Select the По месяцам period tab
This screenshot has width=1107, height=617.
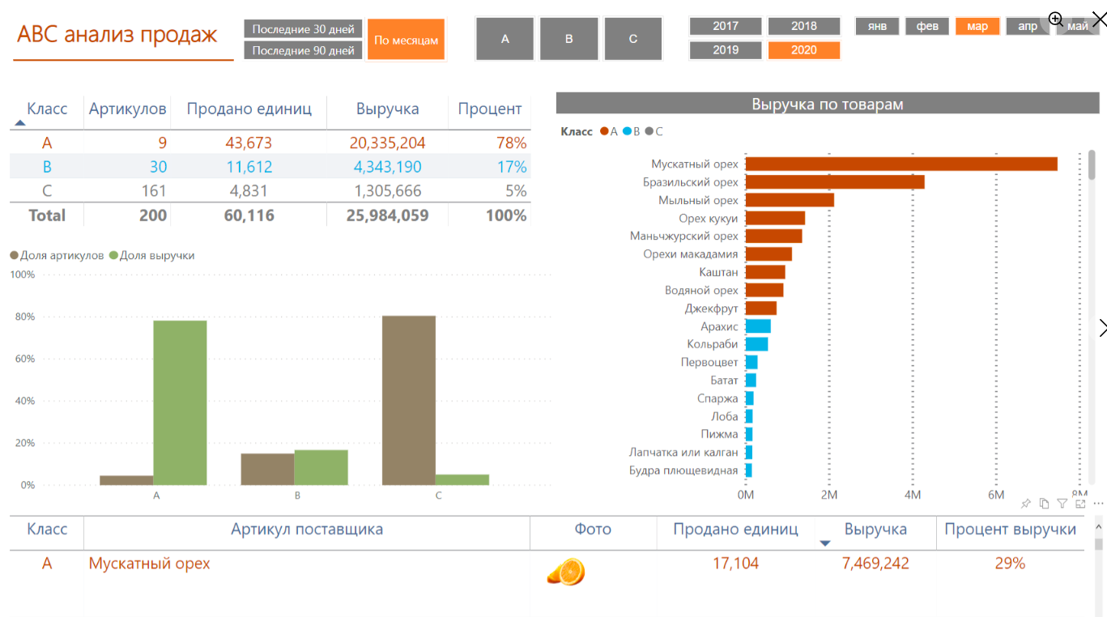[406, 40]
